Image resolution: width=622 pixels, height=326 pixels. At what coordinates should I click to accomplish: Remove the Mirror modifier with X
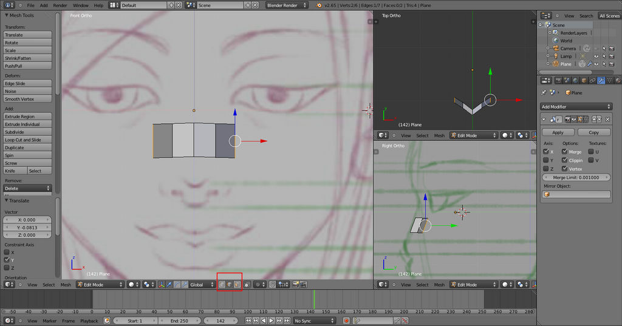click(607, 120)
